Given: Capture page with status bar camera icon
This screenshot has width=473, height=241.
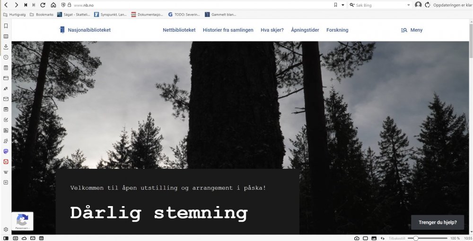Looking at the screenshot, I should pos(357,238).
